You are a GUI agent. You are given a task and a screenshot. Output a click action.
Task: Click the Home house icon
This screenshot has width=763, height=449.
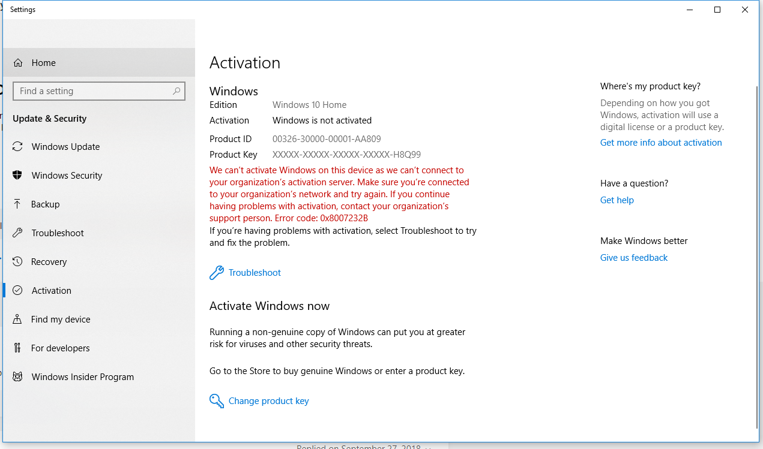[18, 63]
